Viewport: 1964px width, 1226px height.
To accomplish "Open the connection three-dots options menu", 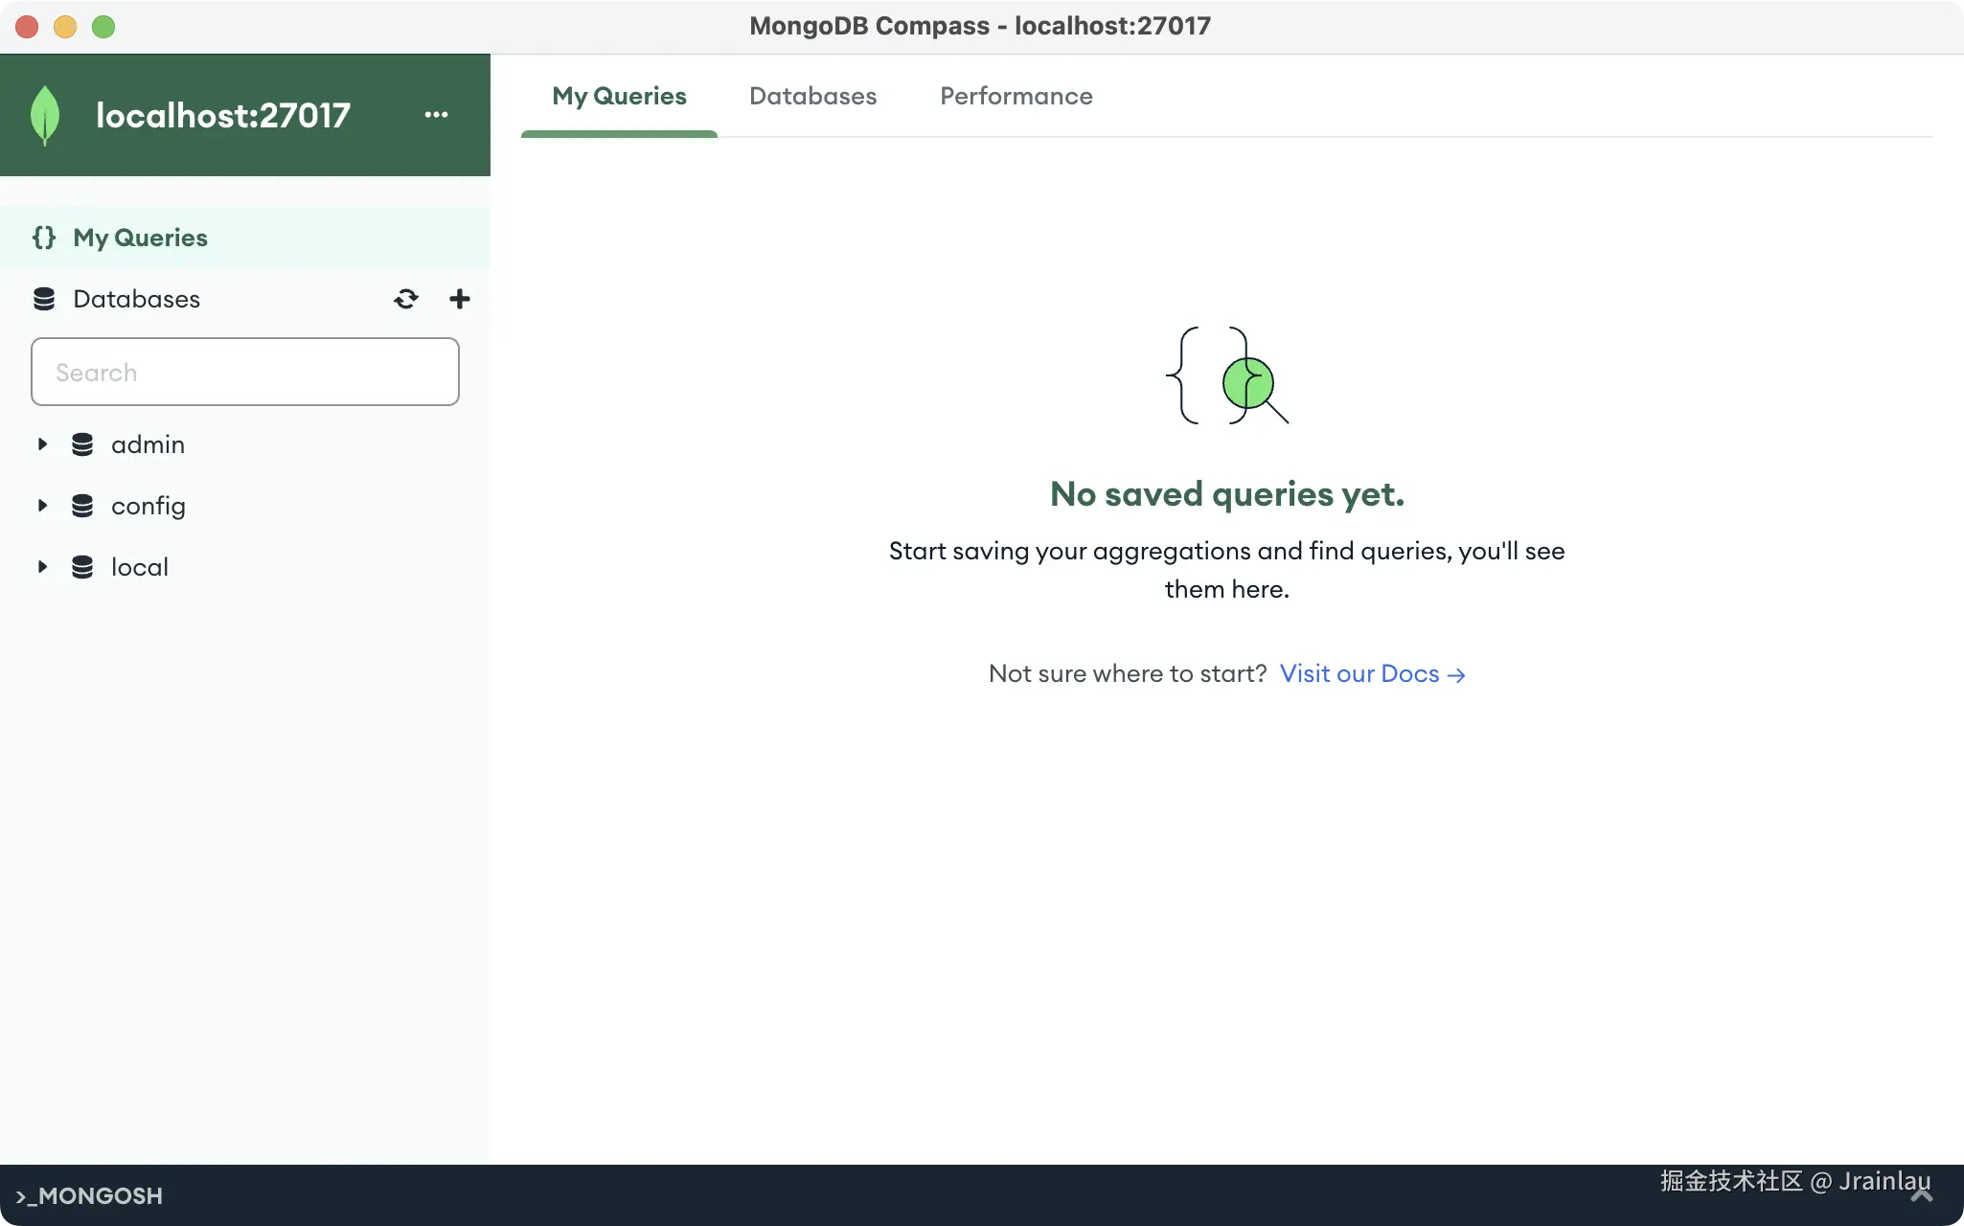I will coord(436,115).
